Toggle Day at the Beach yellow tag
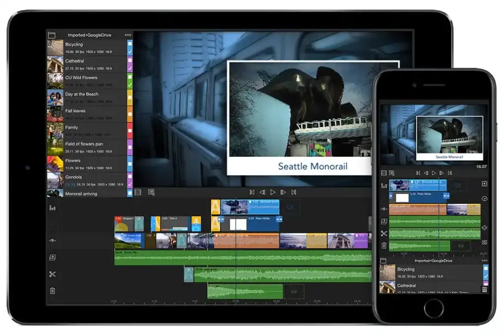504x336 pixels. (130, 97)
